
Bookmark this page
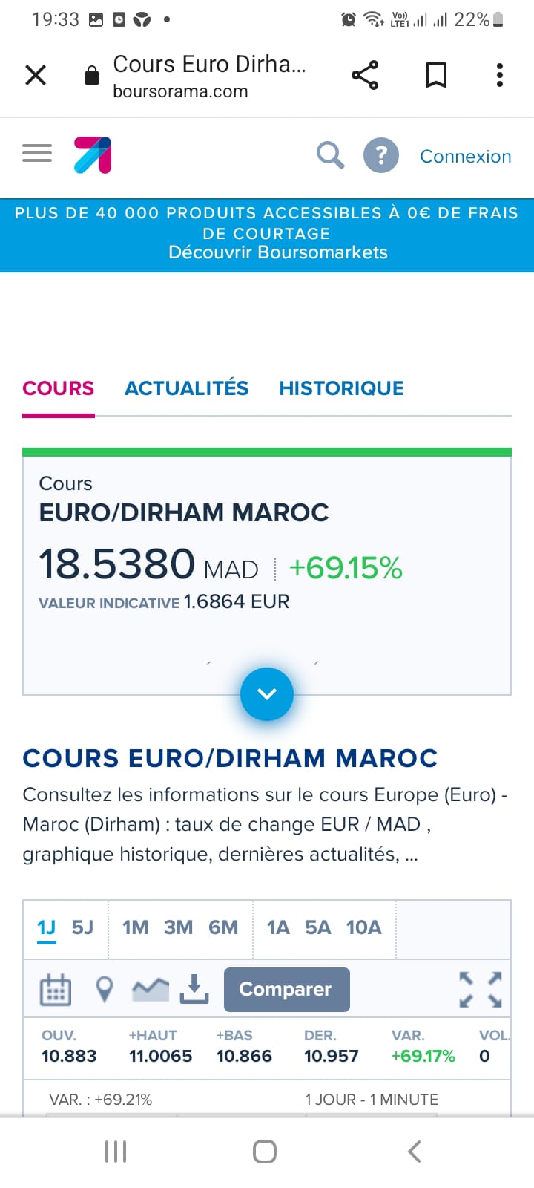[x=436, y=74]
